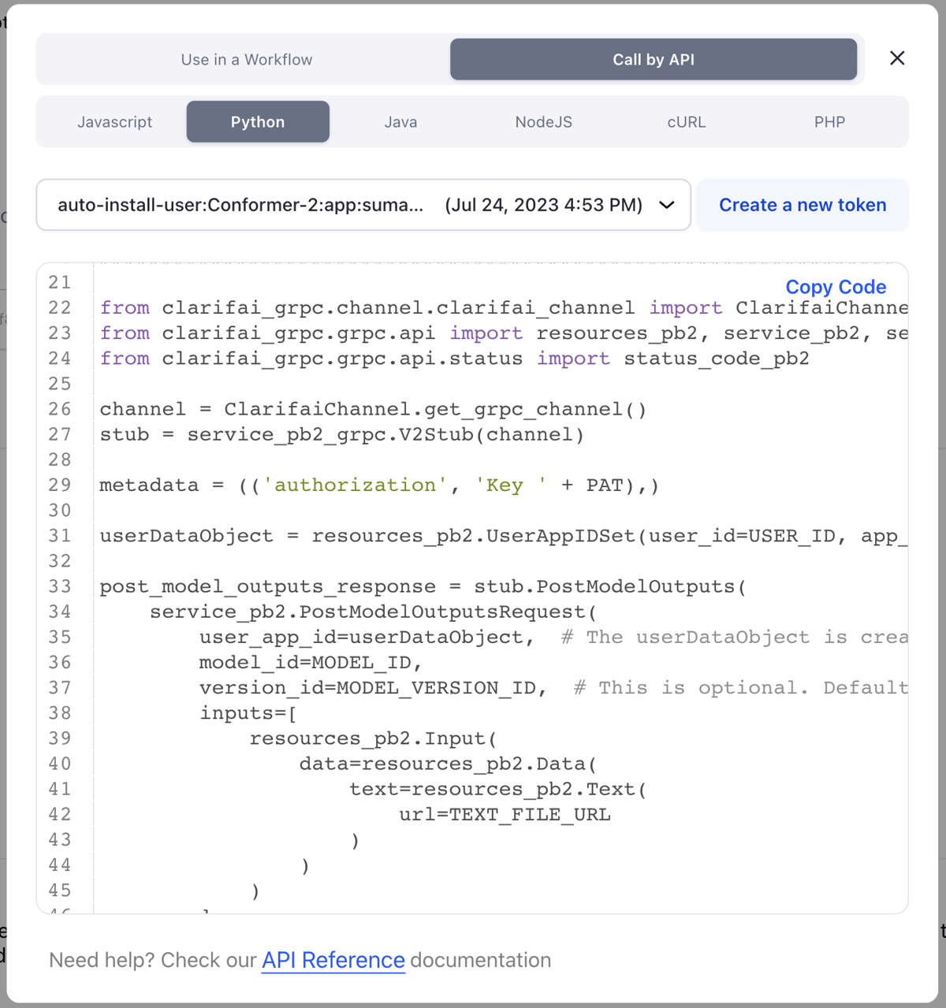Open the 'API Reference' documentation link
Screen dimensions: 946x1008
(333, 960)
